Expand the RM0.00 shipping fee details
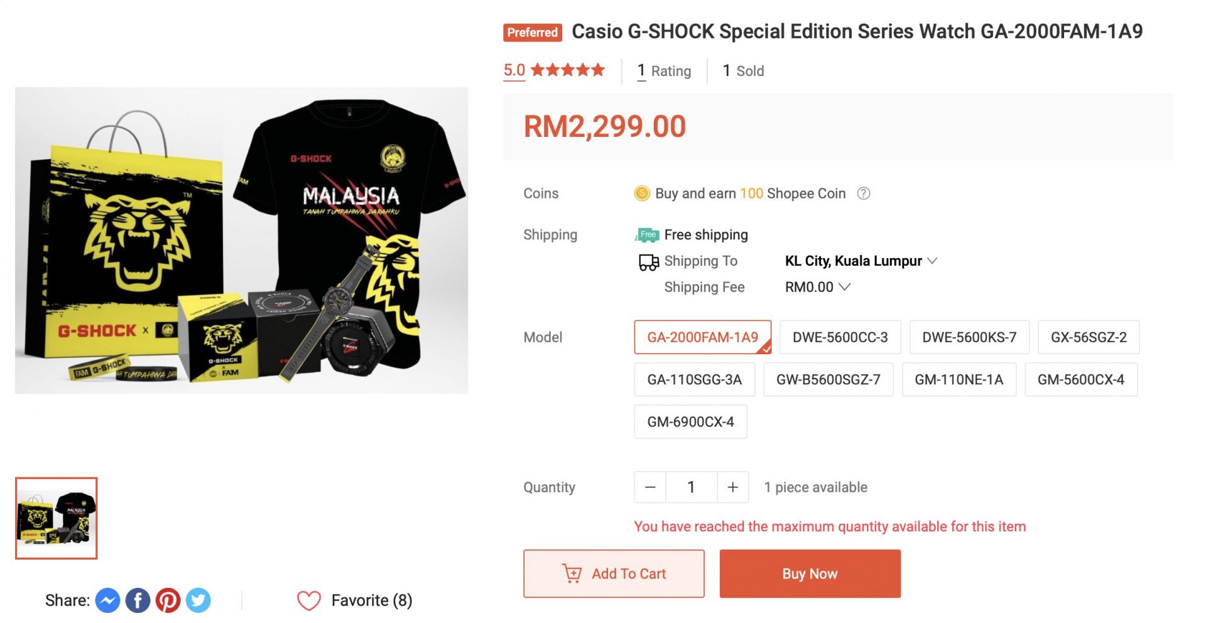The width and height of the screenshot is (1206, 623). click(x=817, y=287)
